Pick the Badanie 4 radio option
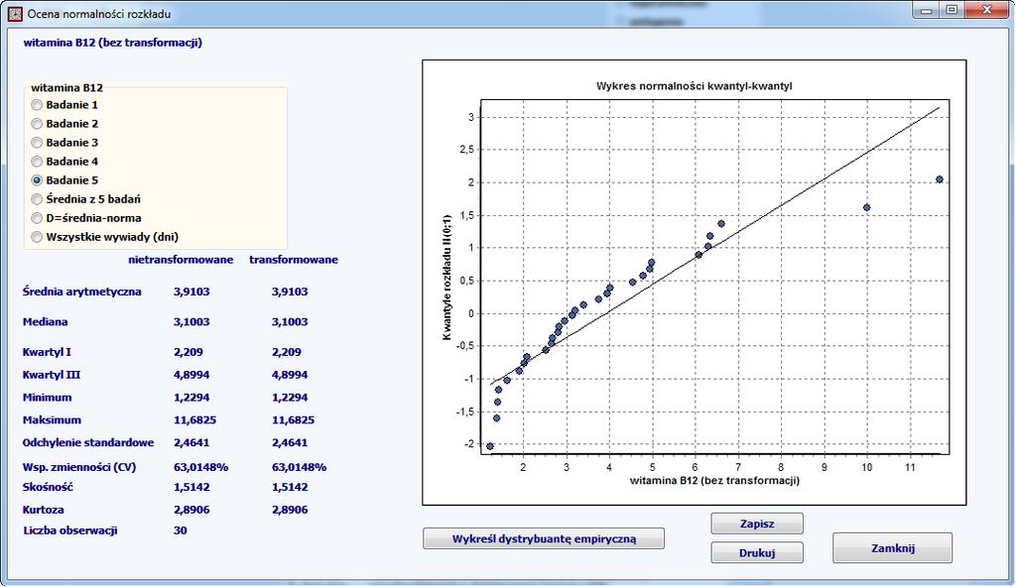The height and width of the screenshot is (587, 1016). coord(37,162)
